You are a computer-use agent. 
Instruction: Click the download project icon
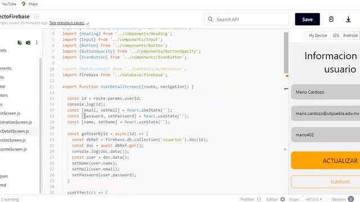348,19
